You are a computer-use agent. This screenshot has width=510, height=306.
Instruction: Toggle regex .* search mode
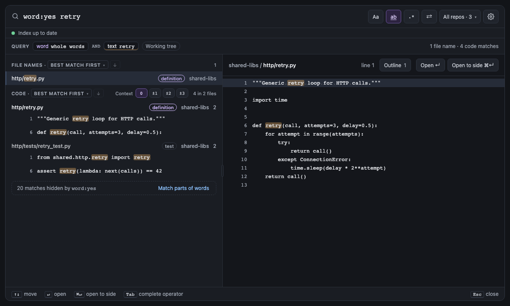coord(411,17)
